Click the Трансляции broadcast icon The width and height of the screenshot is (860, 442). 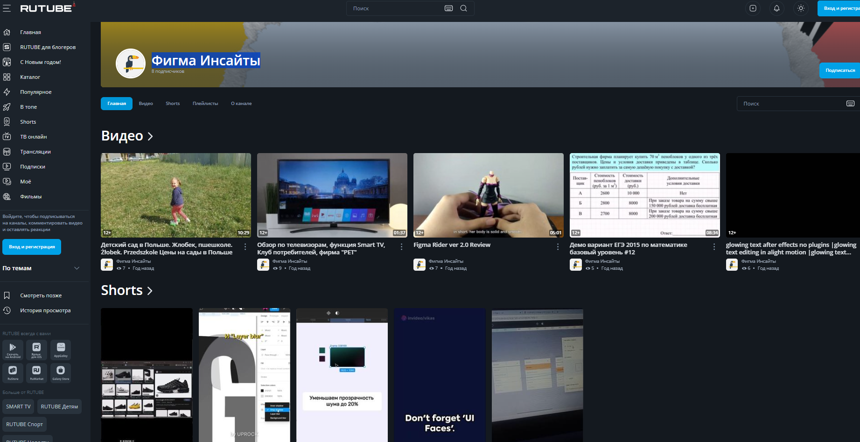[x=7, y=152]
